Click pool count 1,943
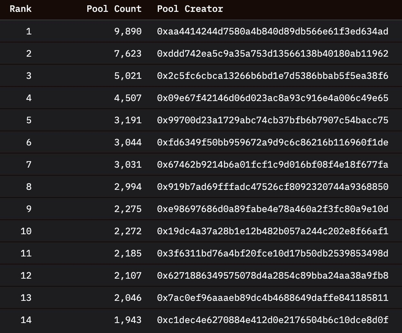 128,320
